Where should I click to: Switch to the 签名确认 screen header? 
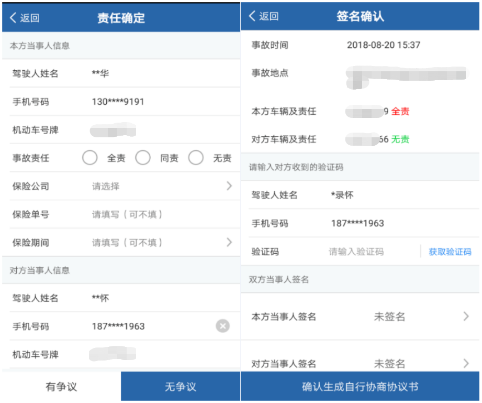[x=361, y=16]
